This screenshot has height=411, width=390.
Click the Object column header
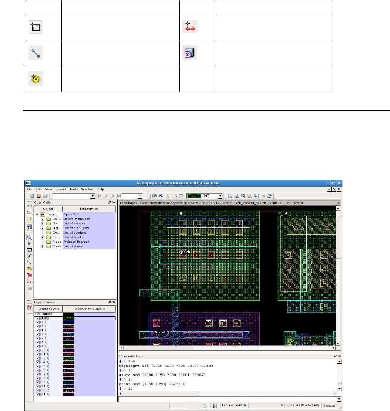(48, 209)
